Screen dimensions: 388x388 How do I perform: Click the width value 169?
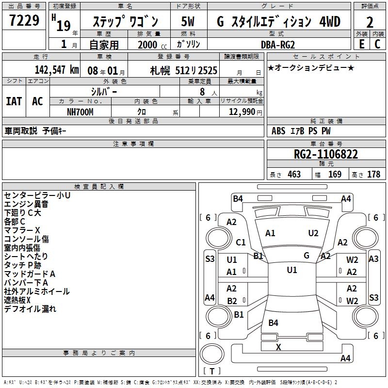(x=335, y=175)
